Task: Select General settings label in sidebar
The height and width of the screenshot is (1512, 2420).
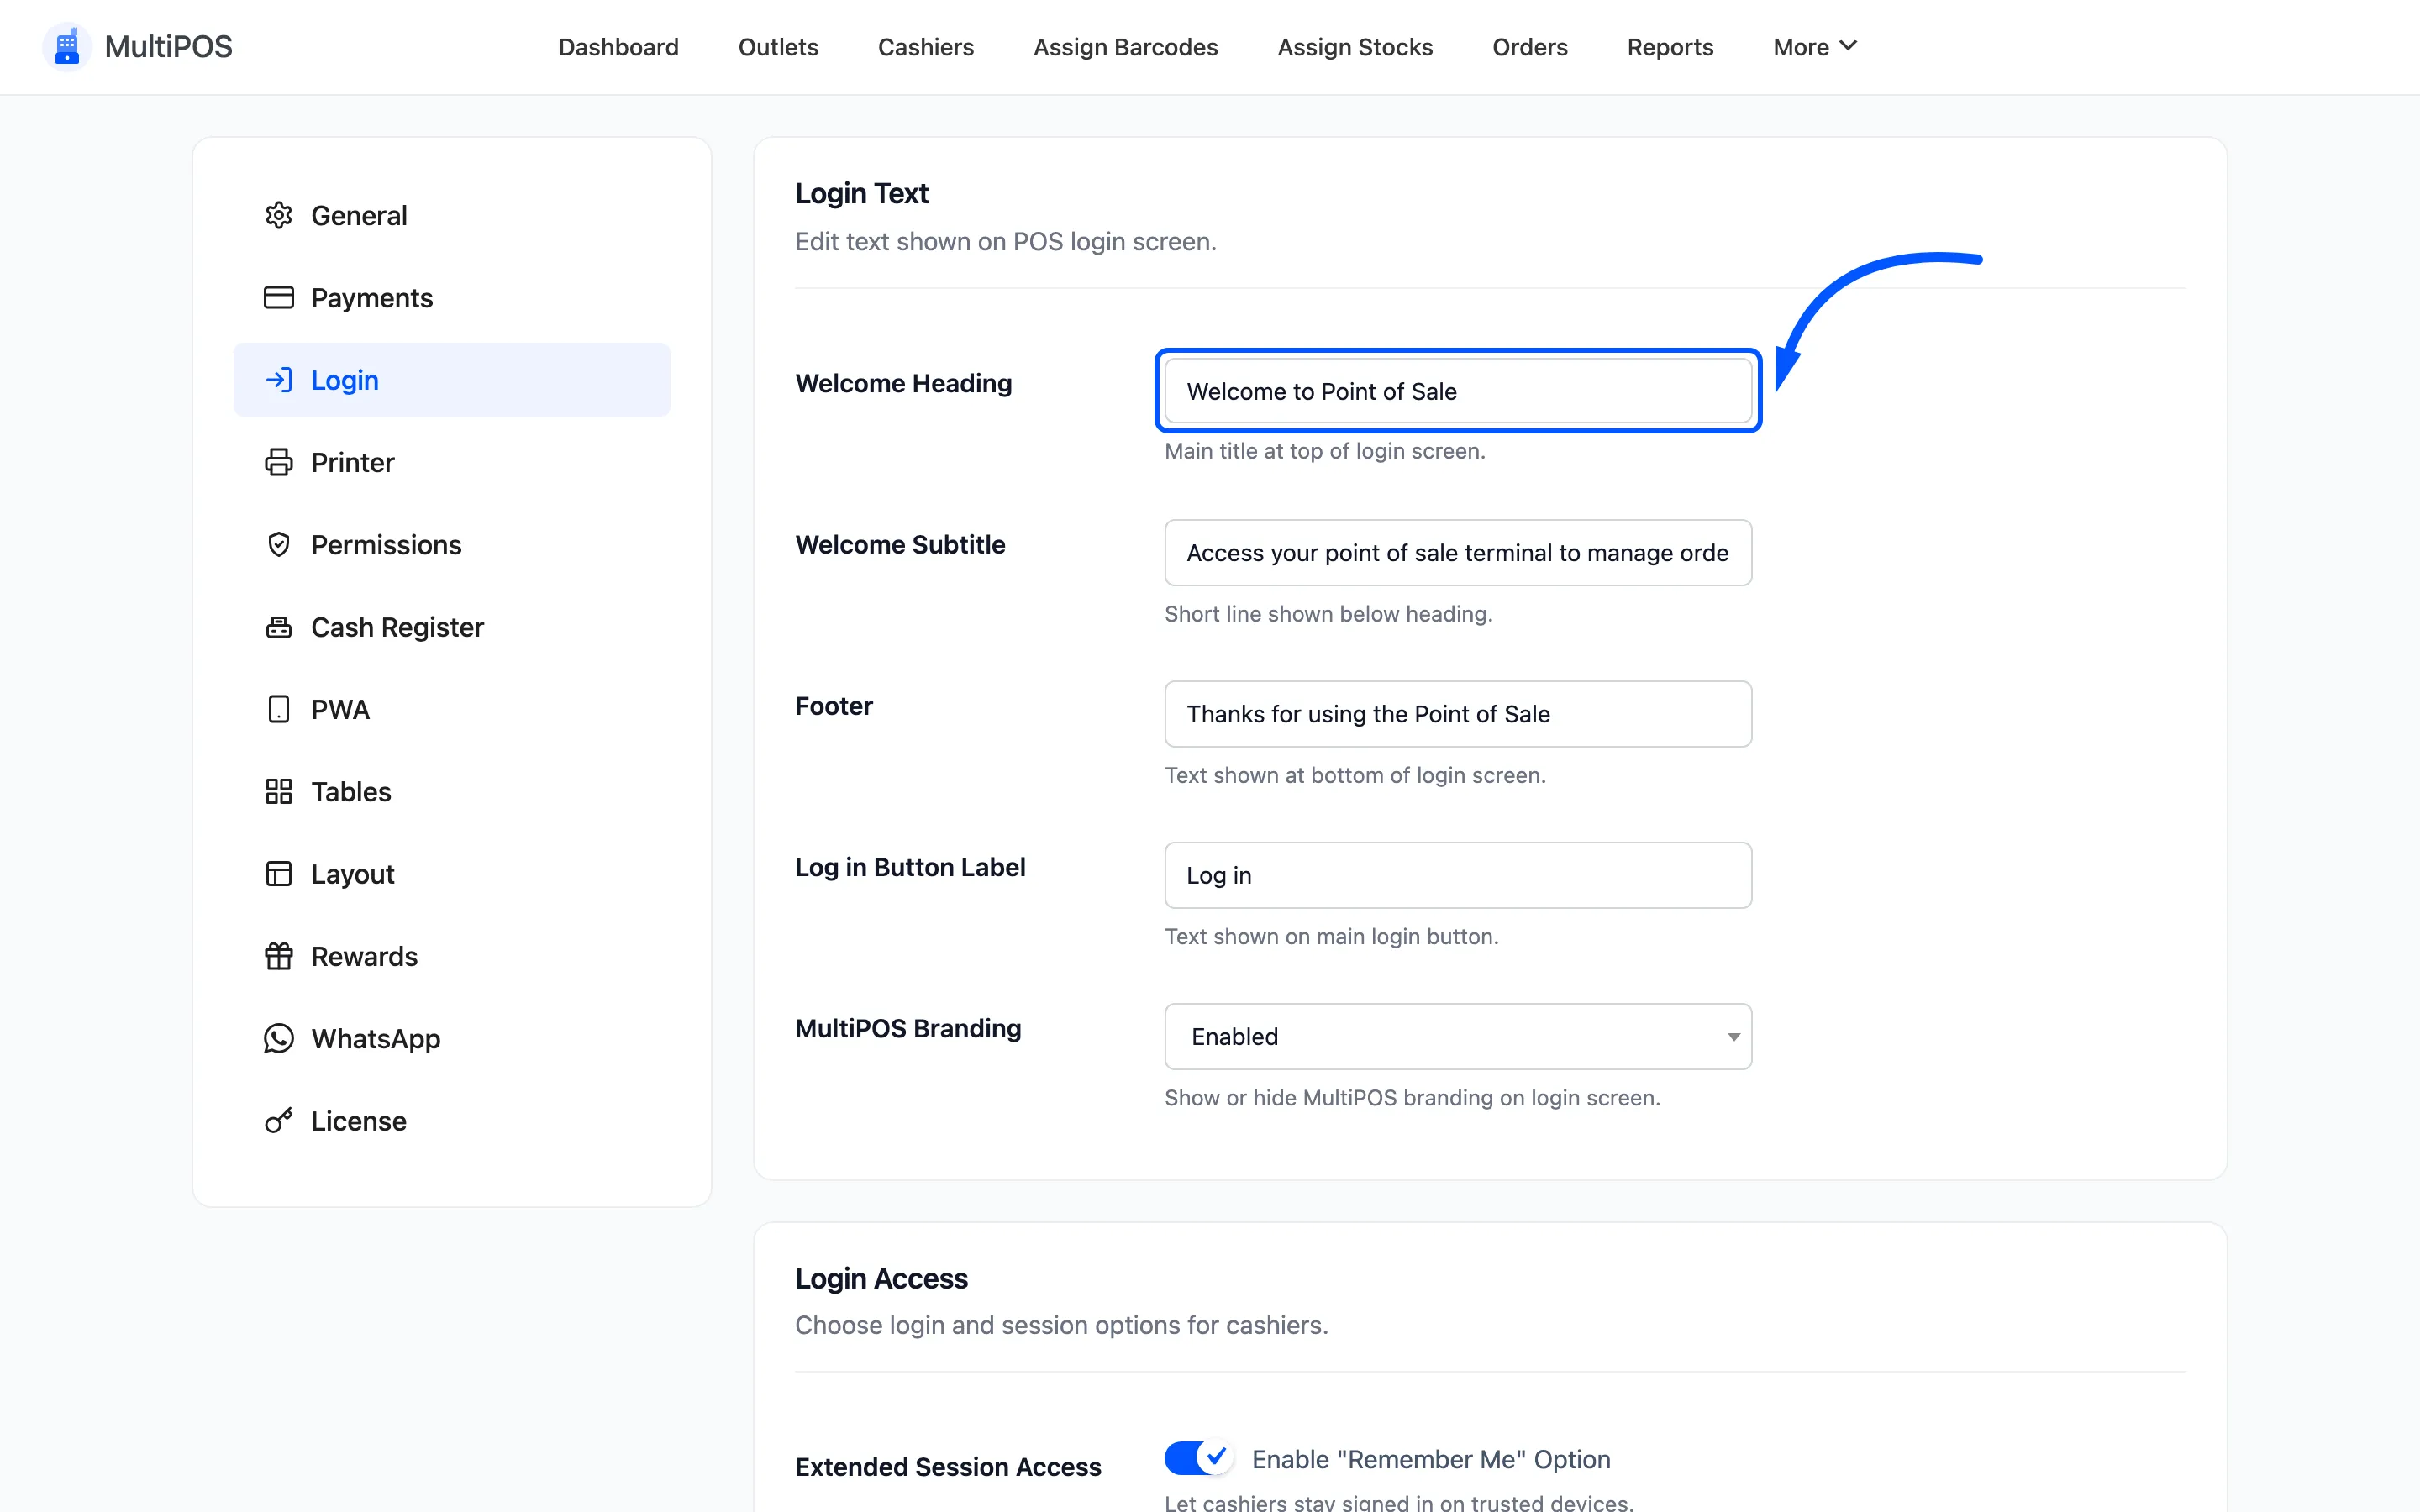Action: pyautogui.click(x=359, y=215)
